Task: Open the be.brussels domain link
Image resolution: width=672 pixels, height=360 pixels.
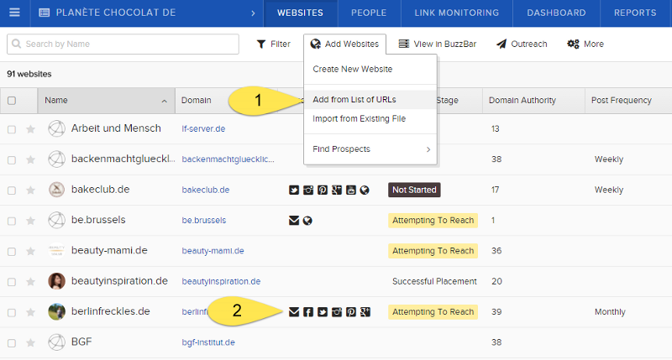Action: (203, 221)
